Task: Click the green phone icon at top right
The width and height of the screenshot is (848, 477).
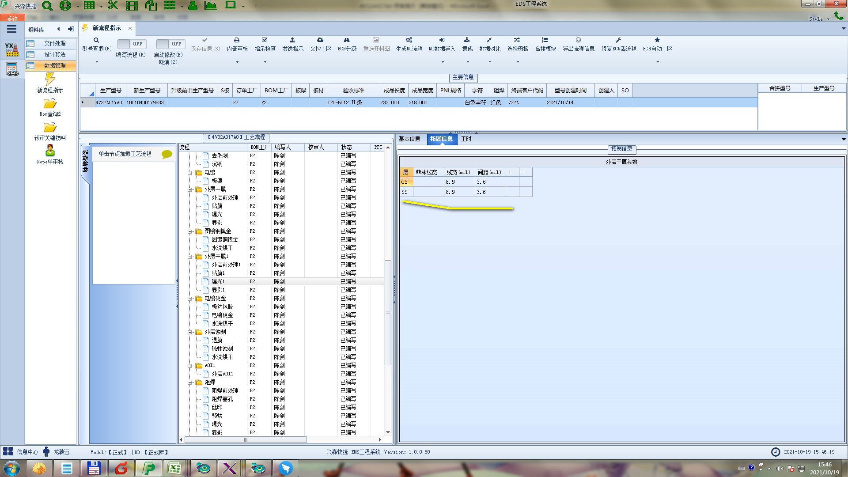Action: 839,16
